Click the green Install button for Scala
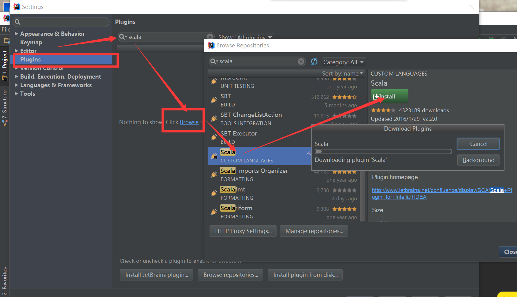This screenshot has height=297, width=517. coord(389,96)
